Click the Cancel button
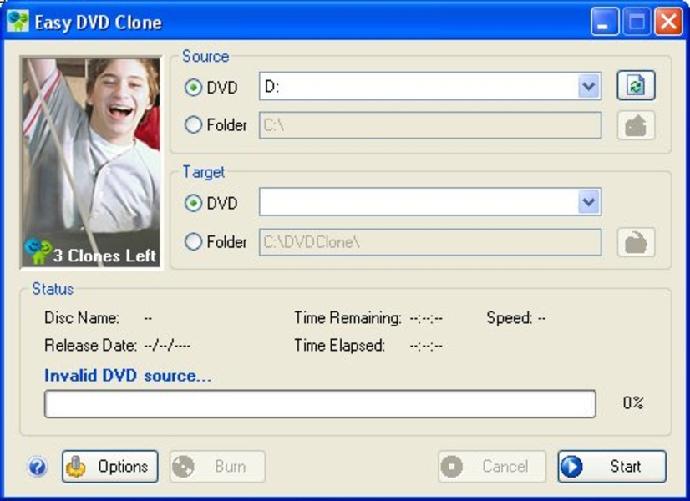This screenshot has height=501, width=690. [492, 467]
